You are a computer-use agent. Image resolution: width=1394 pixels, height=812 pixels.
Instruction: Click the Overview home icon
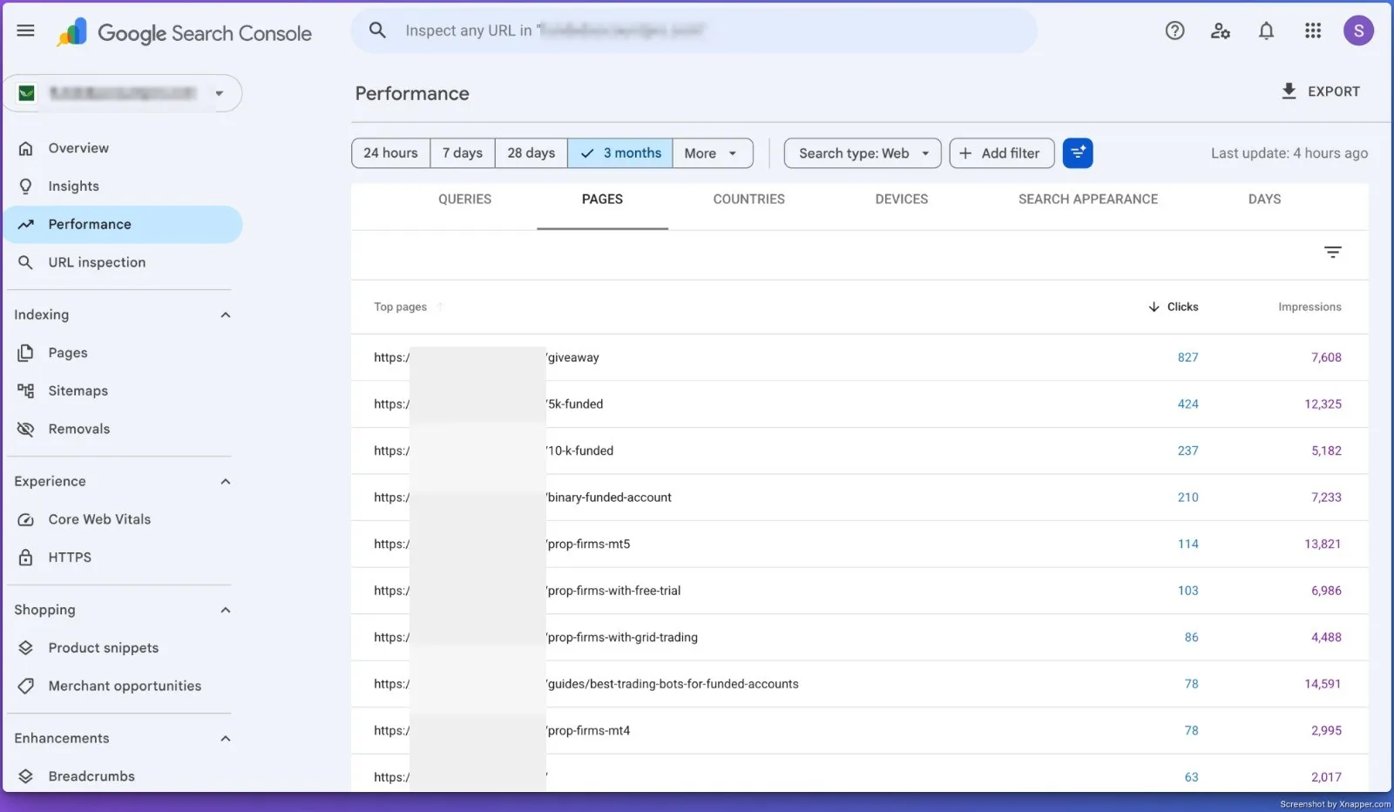pyautogui.click(x=26, y=148)
